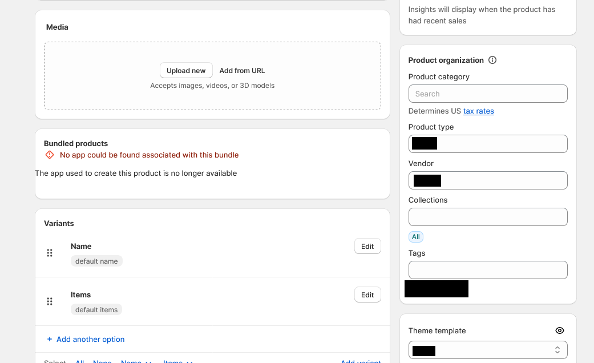Click Add another option link

point(90,339)
